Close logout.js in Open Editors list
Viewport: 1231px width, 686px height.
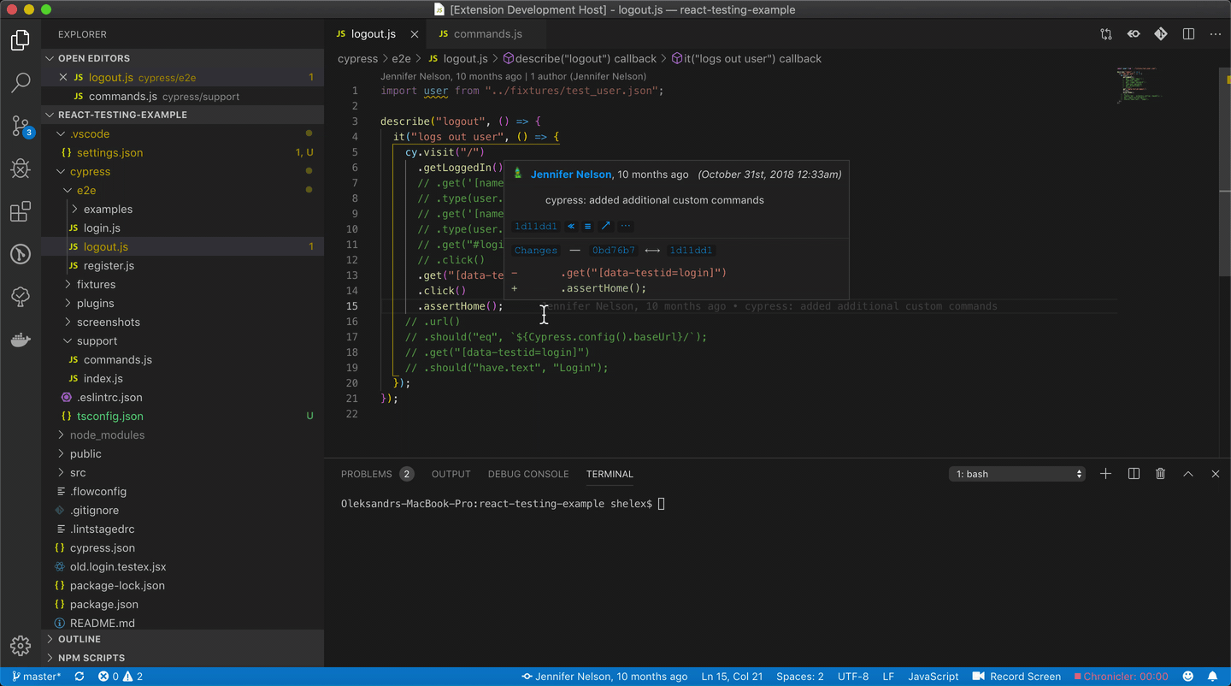coord(62,77)
